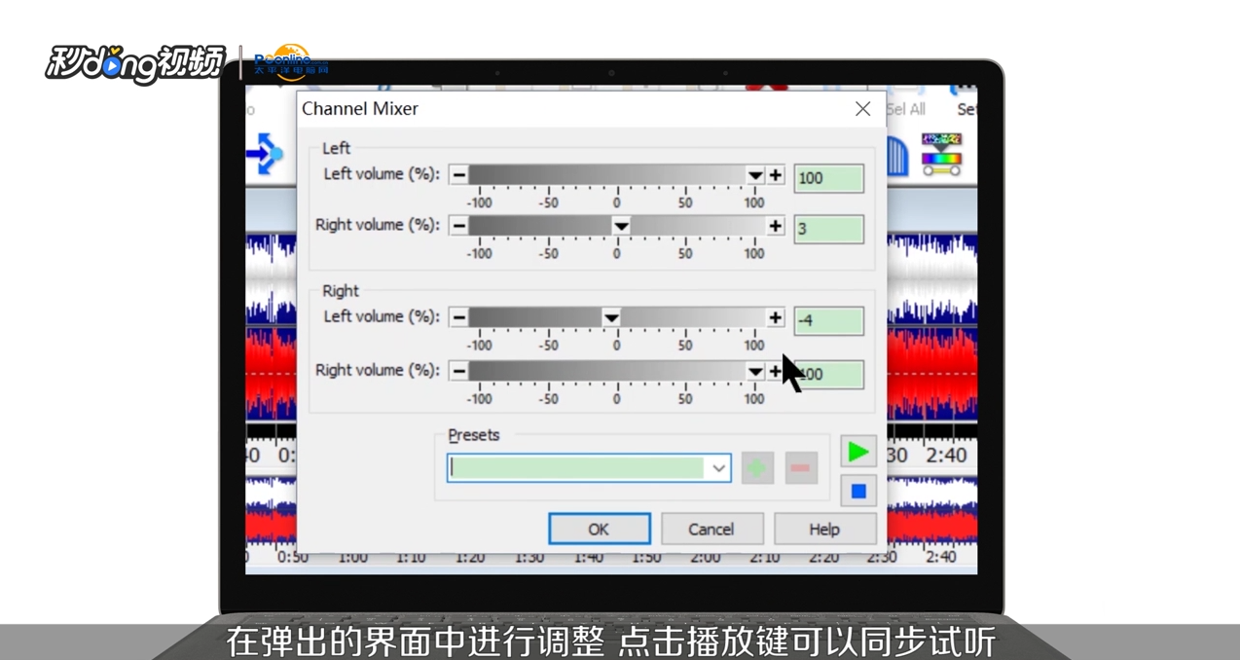The width and height of the screenshot is (1240, 660).
Task: Open Help for Channel Mixer
Action: click(824, 530)
